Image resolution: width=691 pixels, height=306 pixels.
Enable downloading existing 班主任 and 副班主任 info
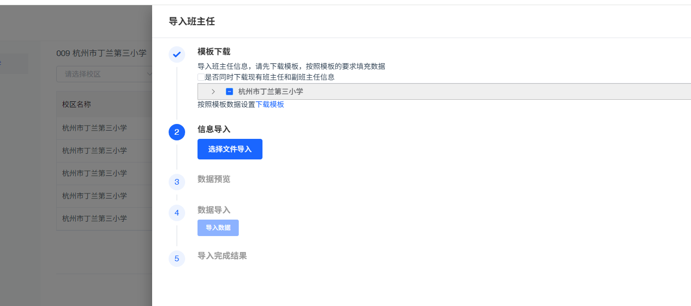201,77
